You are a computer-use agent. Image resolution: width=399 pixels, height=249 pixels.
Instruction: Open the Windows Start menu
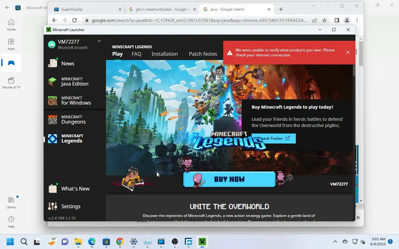(x=10, y=242)
